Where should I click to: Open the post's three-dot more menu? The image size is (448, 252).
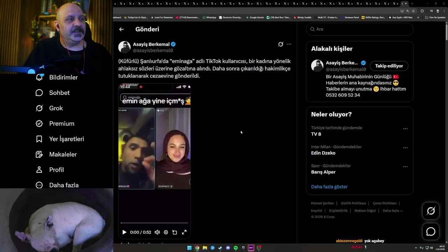coord(289,44)
